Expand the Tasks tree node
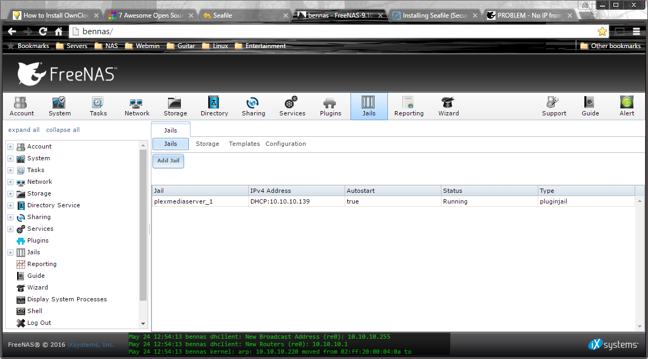Image resolution: width=648 pixels, height=359 pixels. click(10, 170)
